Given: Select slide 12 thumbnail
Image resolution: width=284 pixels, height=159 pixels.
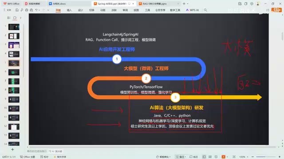Looking at the screenshot, I should [14, 127].
